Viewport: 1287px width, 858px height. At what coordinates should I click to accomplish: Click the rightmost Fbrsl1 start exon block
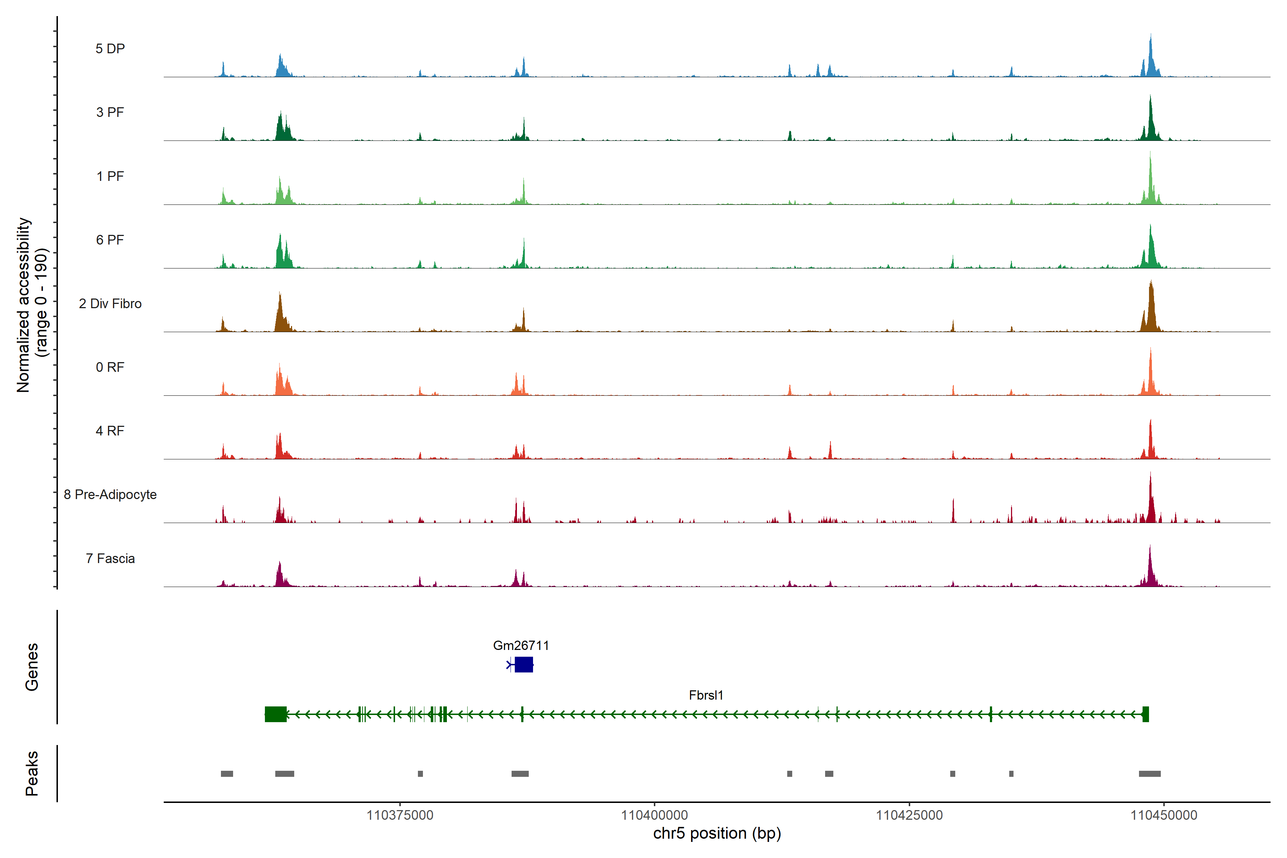click(x=1146, y=714)
